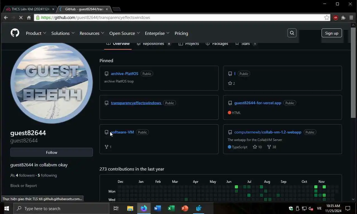Open the extensions puzzle-piece icon
This screenshot has width=357, height=214.
[343, 18]
